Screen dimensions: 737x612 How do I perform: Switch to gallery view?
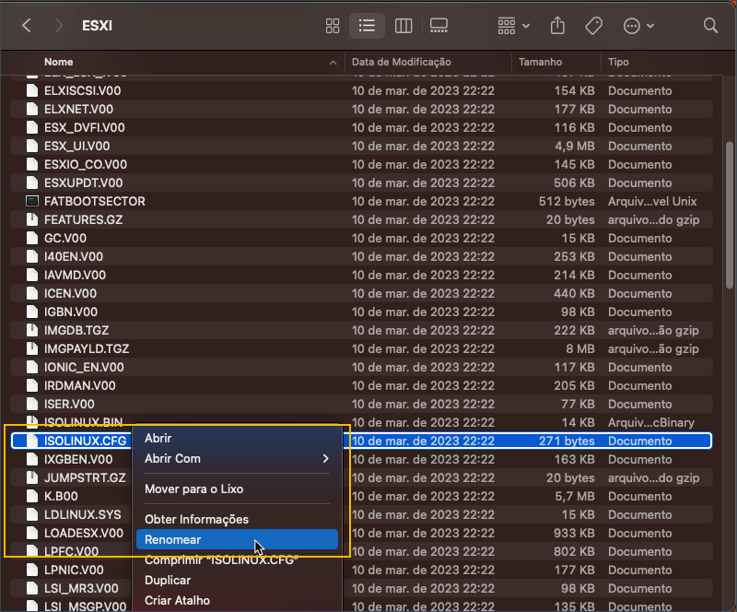pyautogui.click(x=439, y=26)
